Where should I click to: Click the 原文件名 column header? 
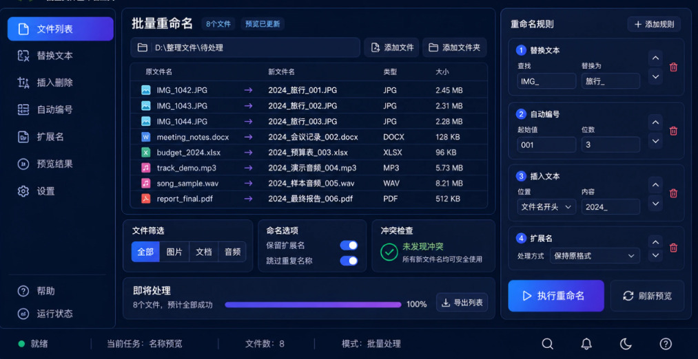pyautogui.click(x=159, y=72)
